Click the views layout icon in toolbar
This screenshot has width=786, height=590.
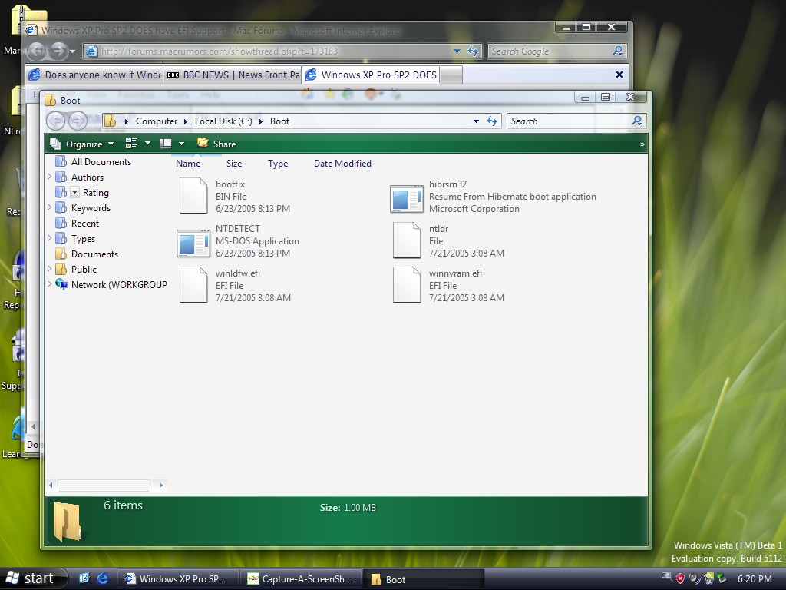(x=131, y=144)
